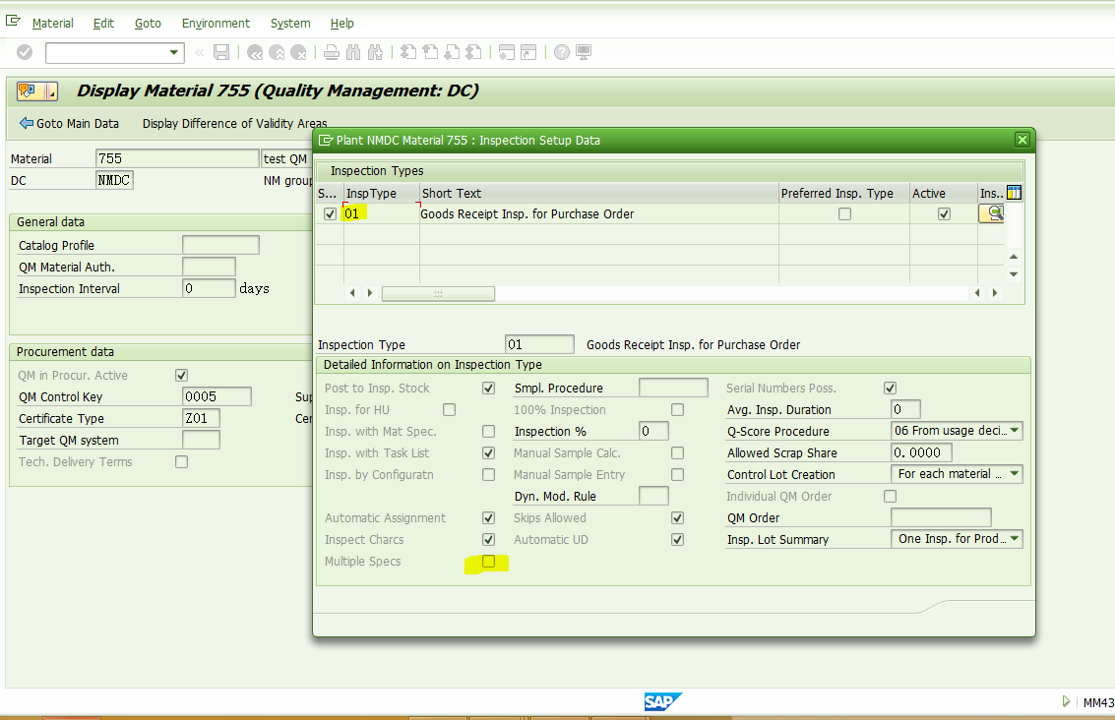Toggle Serial Numbers Poss. checkbox

point(891,389)
